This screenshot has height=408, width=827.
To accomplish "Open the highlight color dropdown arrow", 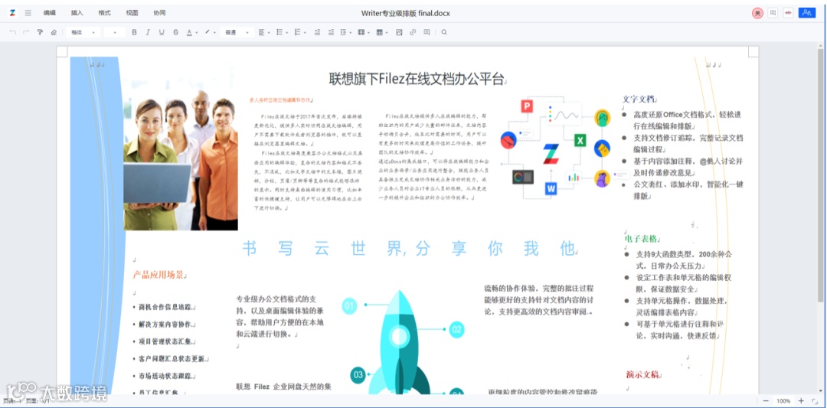I will [214, 33].
